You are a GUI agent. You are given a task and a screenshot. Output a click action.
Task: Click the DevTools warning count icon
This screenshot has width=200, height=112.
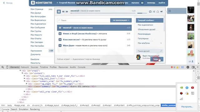click(178, 67)
